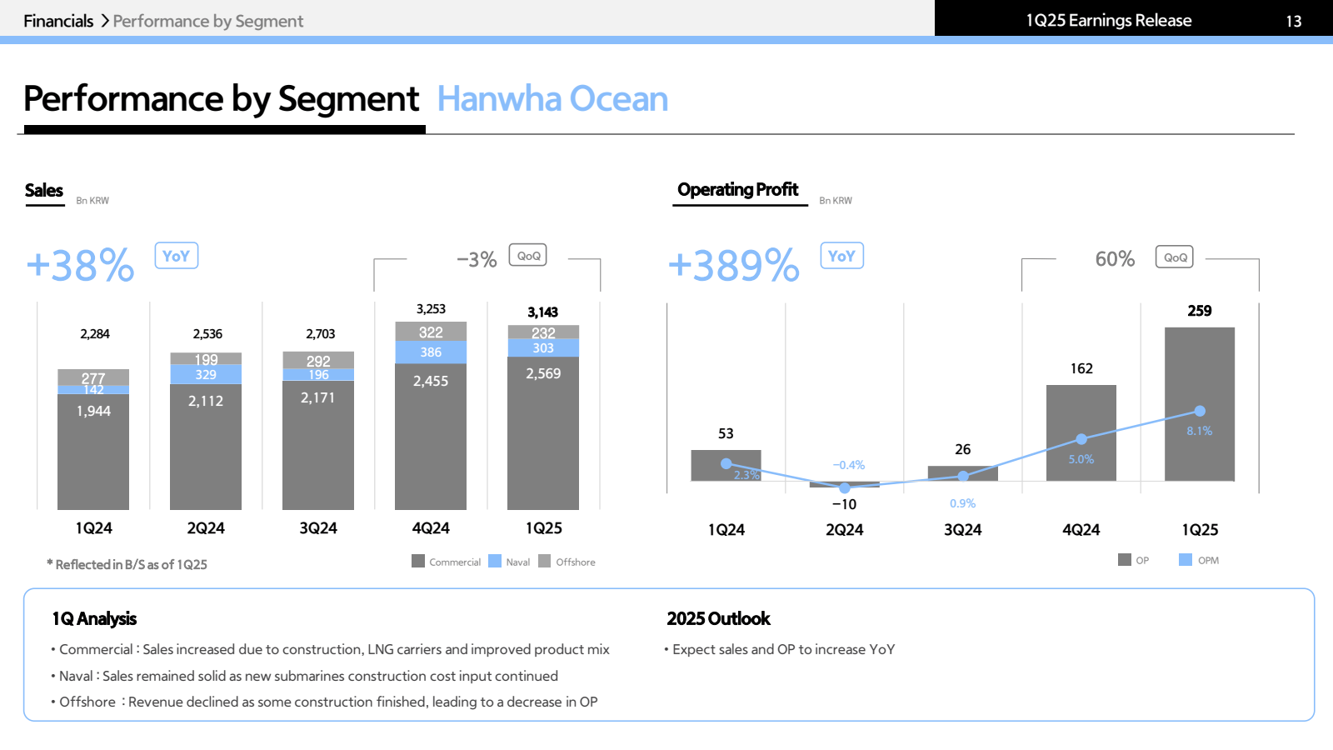This screenshot has height=750, width=1333.
Task: Click the QoQ badge beside -3%
Action: [x=528, y=256]
